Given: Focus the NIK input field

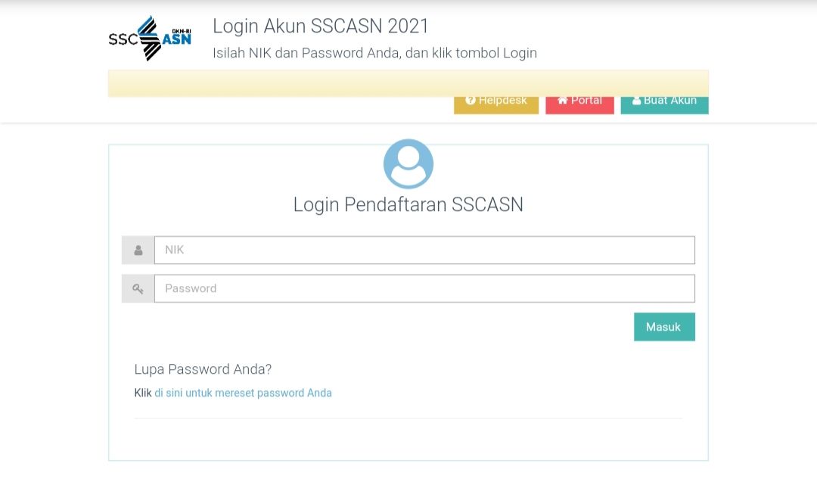Looking at the screenshot, I should coord(424,250).
